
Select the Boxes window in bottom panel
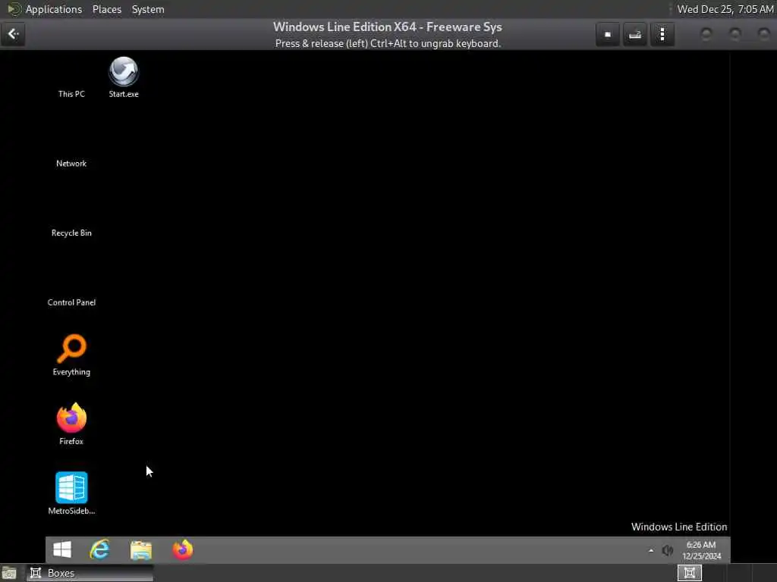coord(90,573)
